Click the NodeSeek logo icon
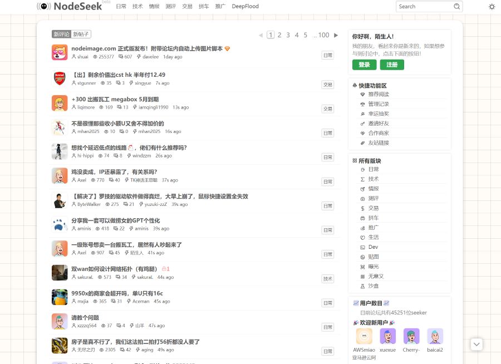Image resolution: width=501 pixels, height=364 pixels. coord(44,7)
